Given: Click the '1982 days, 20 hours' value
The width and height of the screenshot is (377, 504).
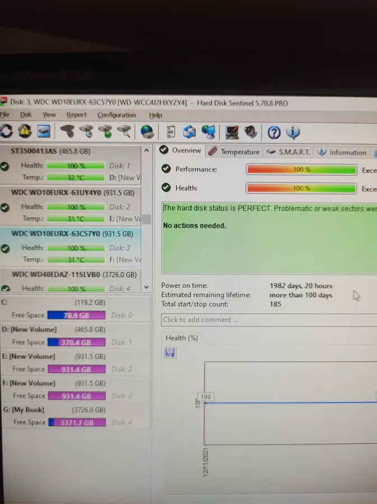Looking at the screenshot, I should point(301,286).
